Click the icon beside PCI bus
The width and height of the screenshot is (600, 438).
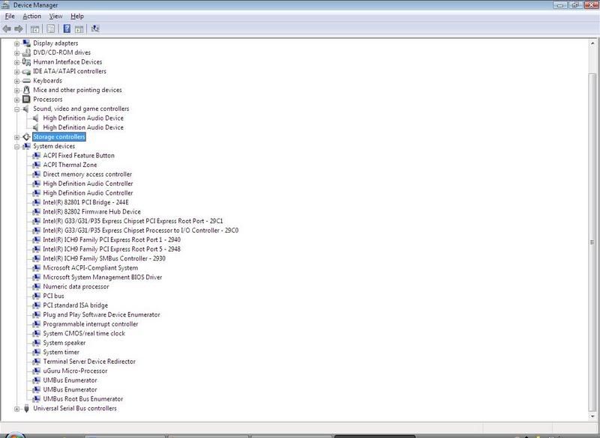click(36, 296)
